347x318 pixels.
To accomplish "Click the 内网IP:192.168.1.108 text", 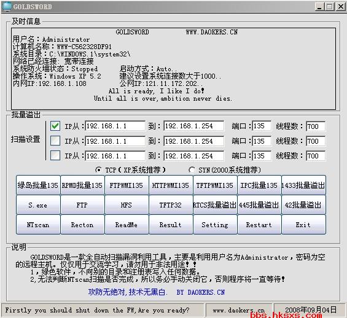I will point(50,83).
